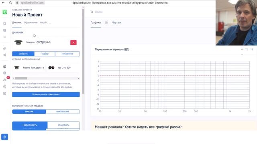Switch to the Динамик tab

(x=17, y=22)
